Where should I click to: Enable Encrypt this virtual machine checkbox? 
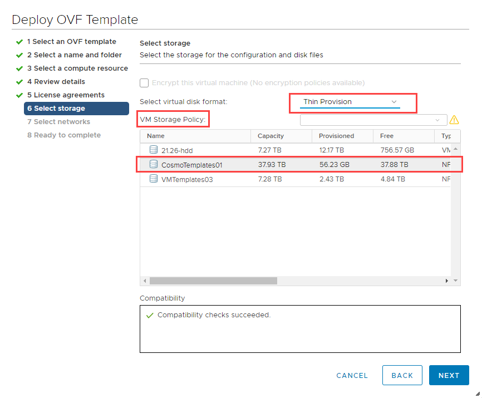144,83
